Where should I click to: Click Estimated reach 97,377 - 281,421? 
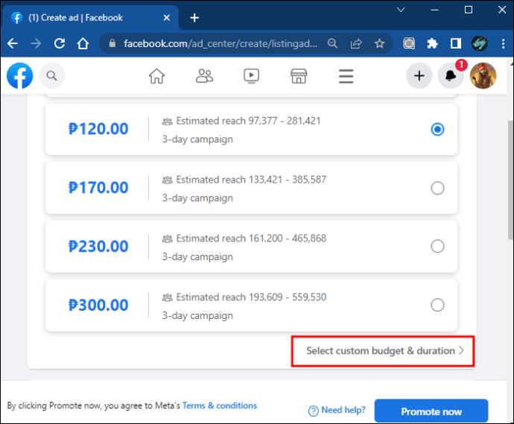pyautogui.click(x=248, y=121)
